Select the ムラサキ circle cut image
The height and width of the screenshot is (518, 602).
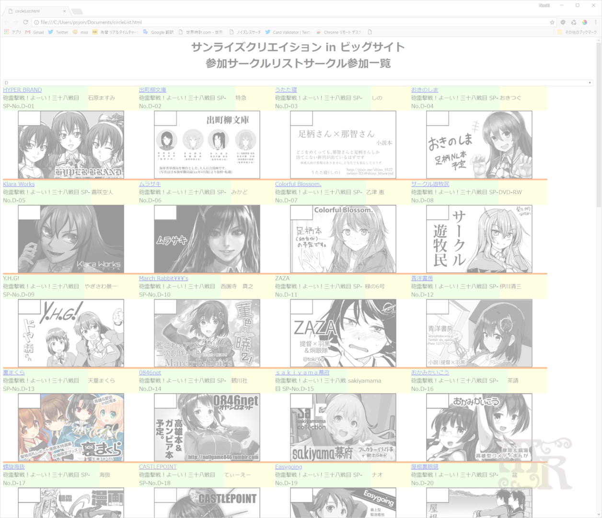[x=207, y=239]
